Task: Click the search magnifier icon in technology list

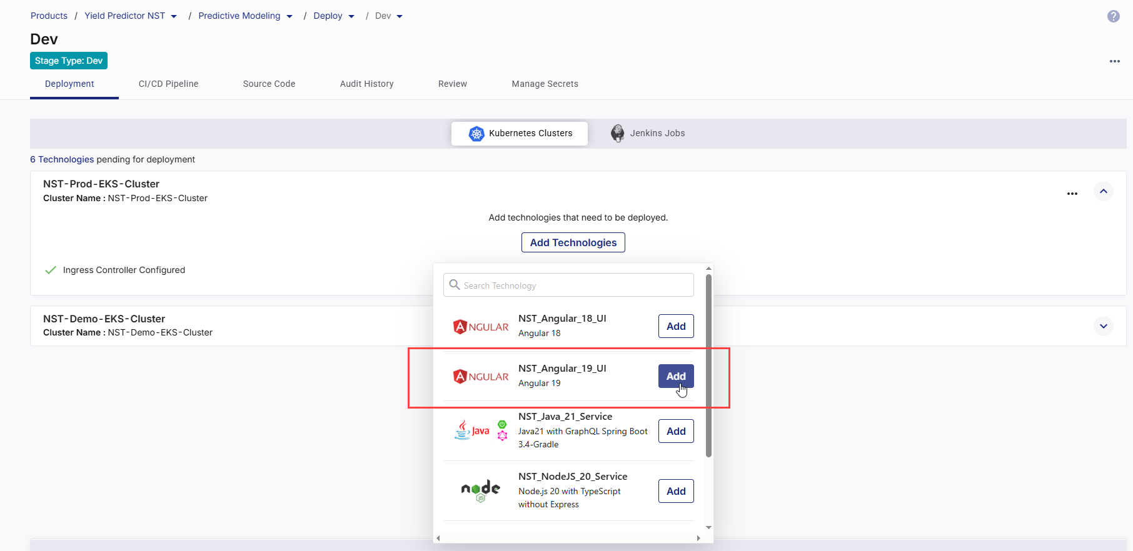Action: point(455,285)
